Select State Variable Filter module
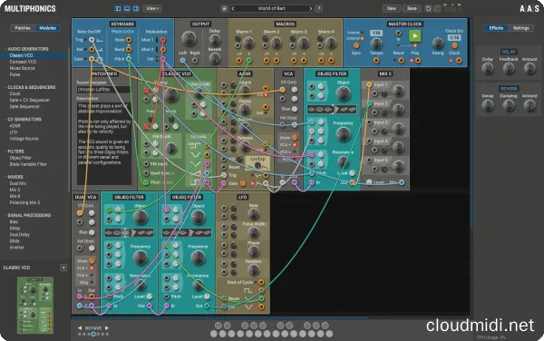544x341 pixels. [x=28, y=164]
